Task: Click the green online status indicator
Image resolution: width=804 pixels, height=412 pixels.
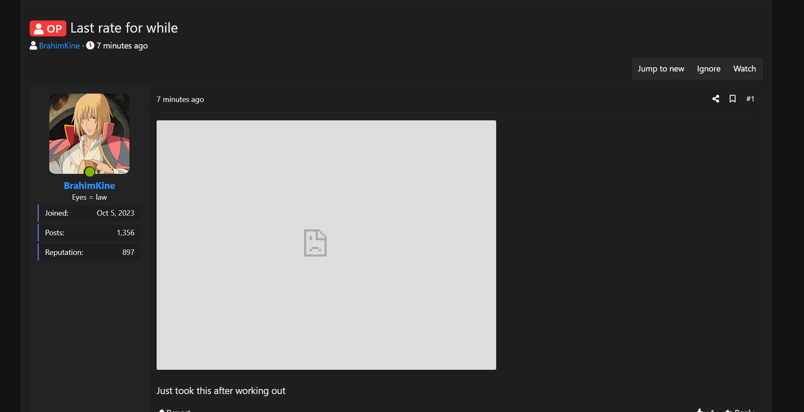Action: 89,172
